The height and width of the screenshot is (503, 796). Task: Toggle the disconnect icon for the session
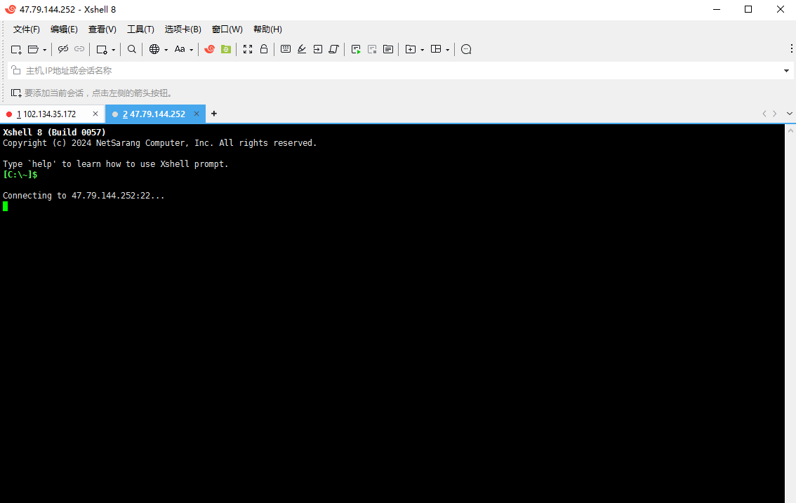[x=62, y=49]
